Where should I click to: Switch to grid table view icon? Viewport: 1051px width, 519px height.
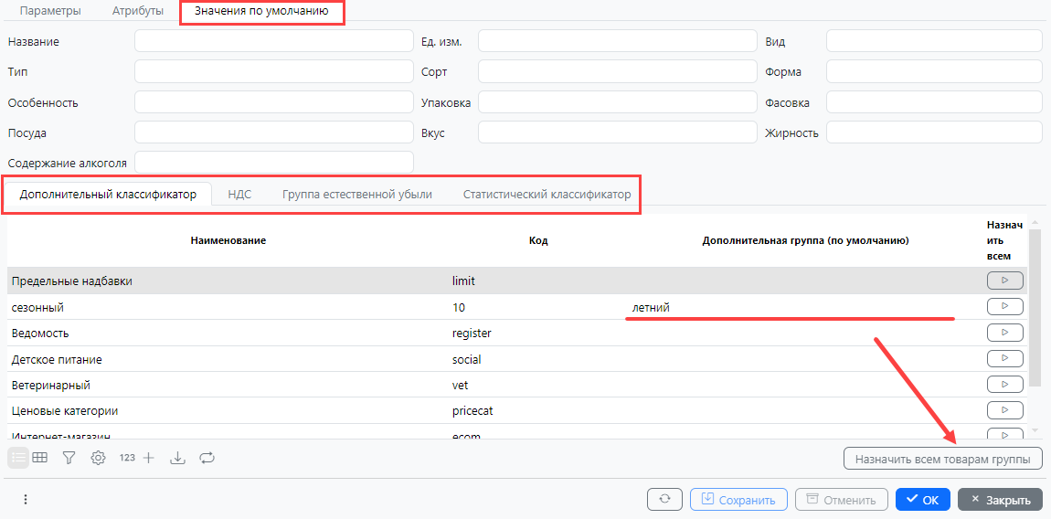[x=40, y=458]
